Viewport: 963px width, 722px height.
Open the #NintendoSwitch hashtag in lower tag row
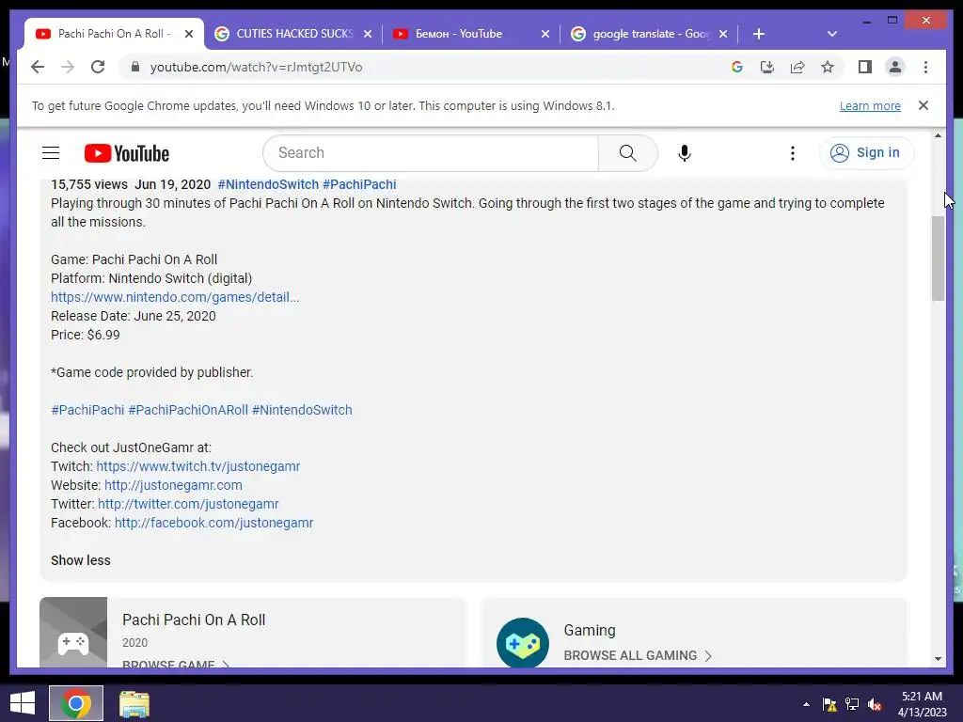coord(302,410)
